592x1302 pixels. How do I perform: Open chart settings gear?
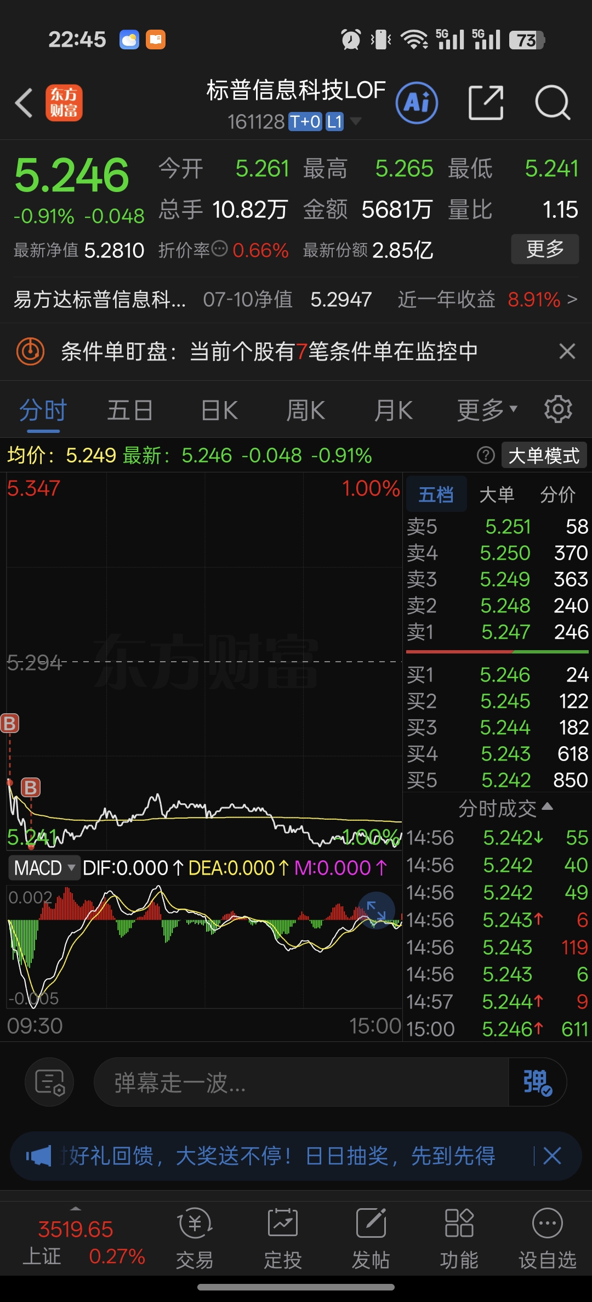pyautogui.click(x=558, y=409)
